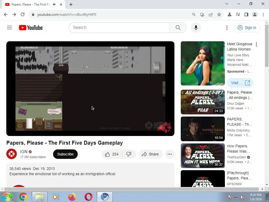Viewport: 269px width, 202px height.
Task: Go back in browser history
Action: click(6, 14)
